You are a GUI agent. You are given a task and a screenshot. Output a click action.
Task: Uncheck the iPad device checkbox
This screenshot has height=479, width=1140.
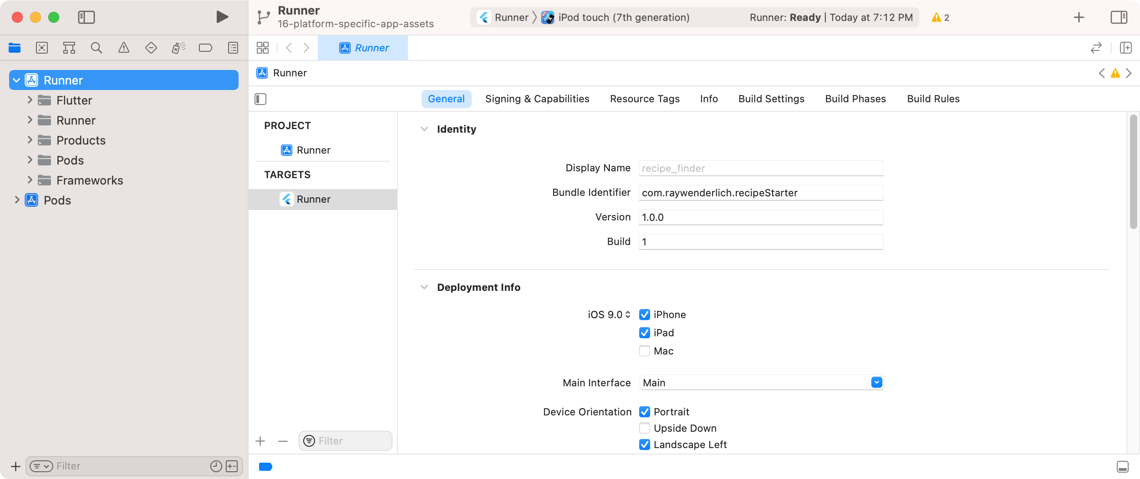pos(645,333)
